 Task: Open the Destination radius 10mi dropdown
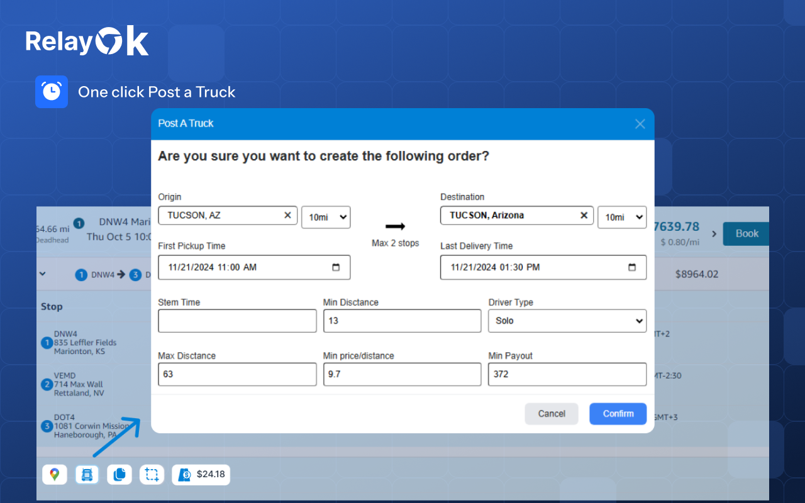click(x=621, y=217)
